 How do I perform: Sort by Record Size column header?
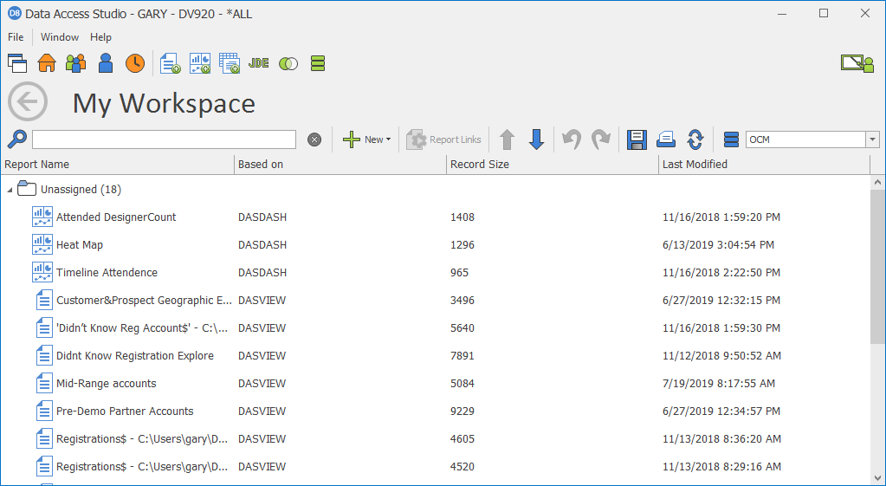[553, 165]
